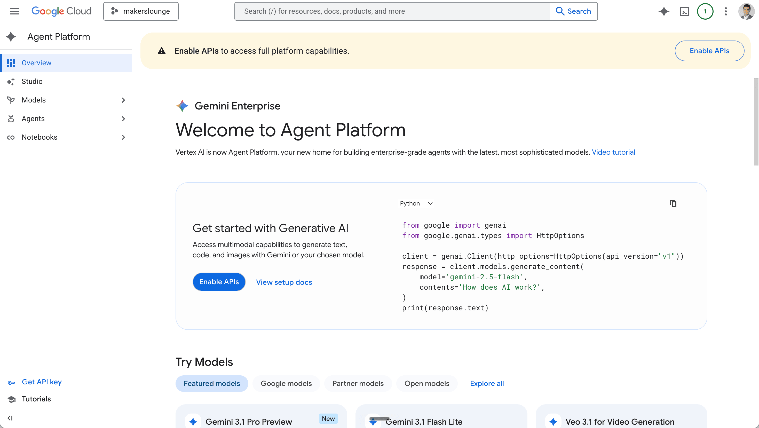This screenshot has height=428, width=759.
Task: Select Overview in the sidebar
Action: tap(66, 63)
